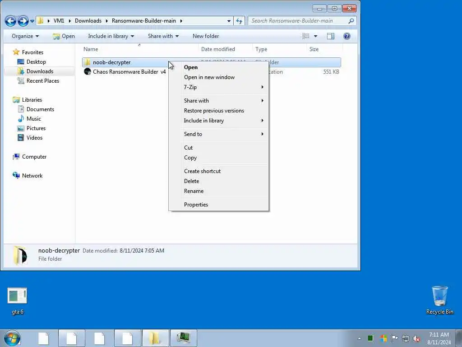Choose Cut in the context menu
The image size is (462, 347).
click(x=219, y=148)
